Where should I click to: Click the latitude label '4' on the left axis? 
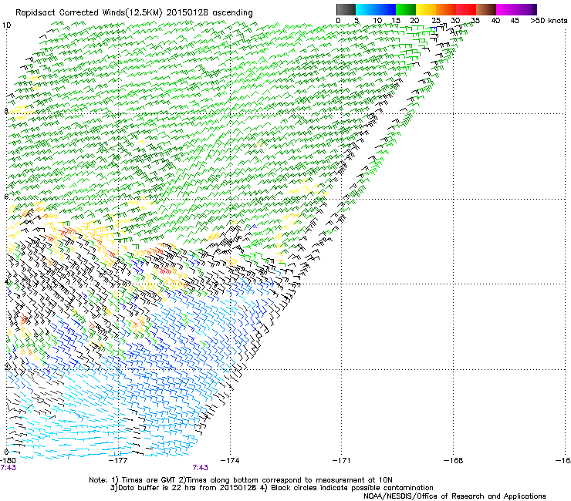tap(6, 282)
